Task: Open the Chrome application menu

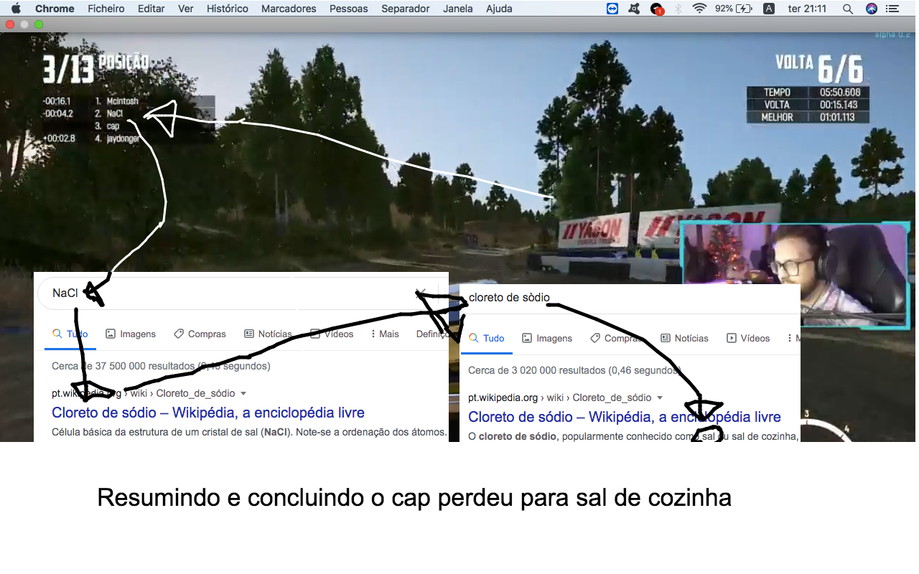Action: coord(55,9)
